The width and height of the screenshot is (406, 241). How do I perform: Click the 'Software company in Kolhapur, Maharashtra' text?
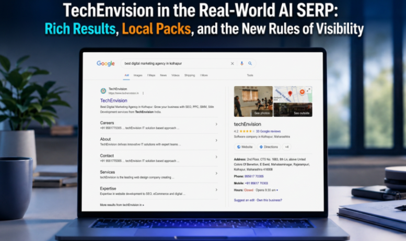[262, 137]
